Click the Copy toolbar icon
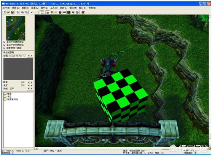Screen dimensions: 212x156 [22, 12]
